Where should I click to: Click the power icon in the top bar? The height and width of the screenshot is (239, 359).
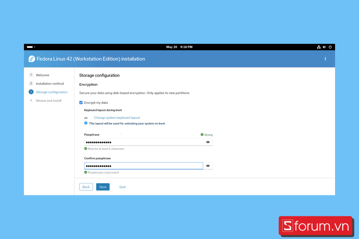click(x=330, y=47)
